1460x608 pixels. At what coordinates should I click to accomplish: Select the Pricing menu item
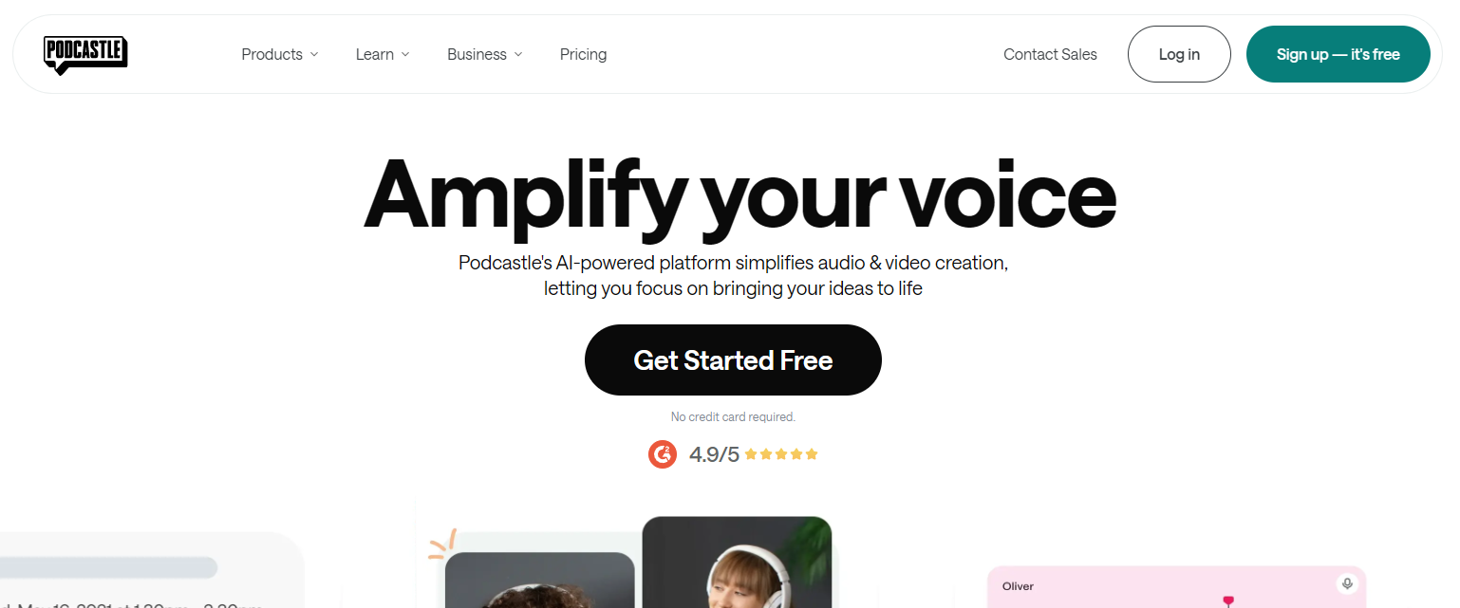(583, 54)
